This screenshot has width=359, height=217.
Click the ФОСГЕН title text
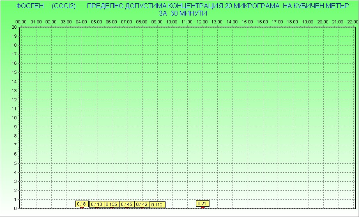[x=30, y=6]
